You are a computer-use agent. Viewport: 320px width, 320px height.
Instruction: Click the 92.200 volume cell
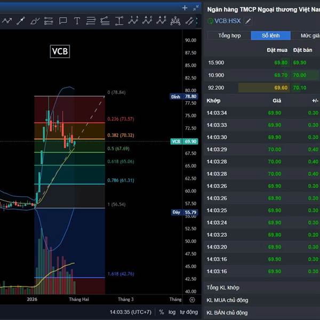(x=216, y=88)
